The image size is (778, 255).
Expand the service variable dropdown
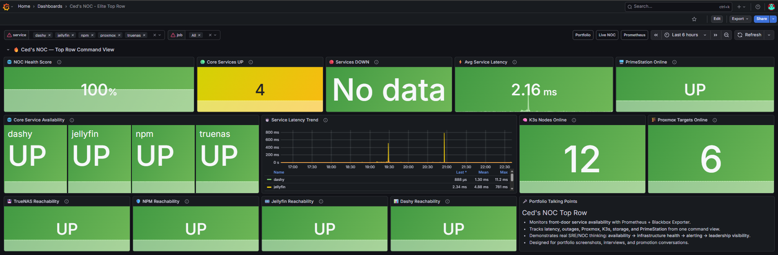point(160,35)
